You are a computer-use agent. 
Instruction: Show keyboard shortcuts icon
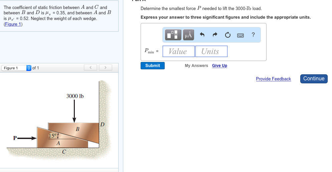point(240,35)
